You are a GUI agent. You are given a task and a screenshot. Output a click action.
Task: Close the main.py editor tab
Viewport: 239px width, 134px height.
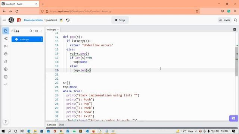[x=58, y=29]
